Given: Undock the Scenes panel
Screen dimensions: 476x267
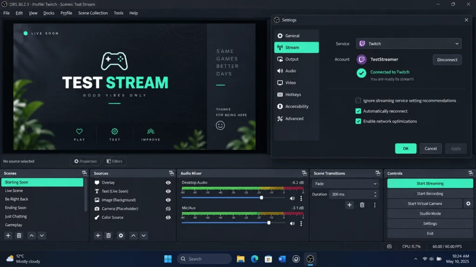Looking at the screenshot, I should point(85,173).
